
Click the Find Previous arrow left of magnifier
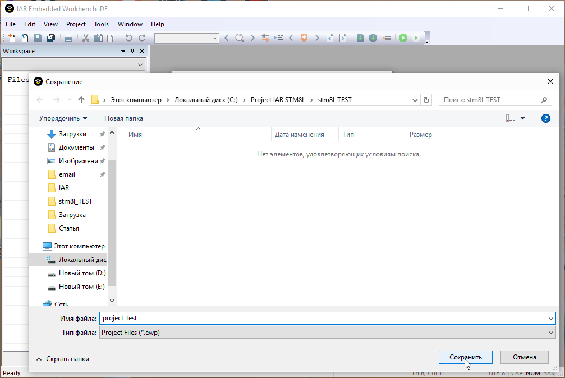226,38
